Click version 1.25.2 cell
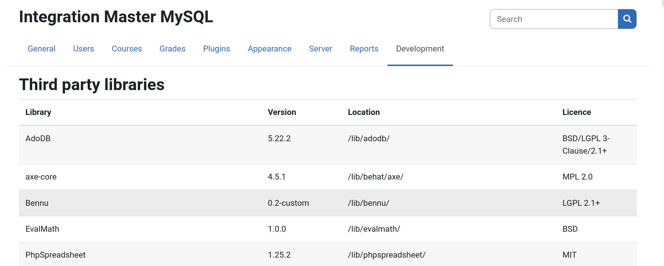The width and height of the screenshot is (664, 266). 279,255
